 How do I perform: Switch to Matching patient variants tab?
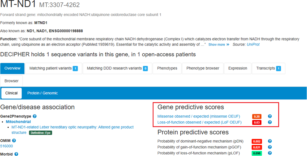coord(54,68)
